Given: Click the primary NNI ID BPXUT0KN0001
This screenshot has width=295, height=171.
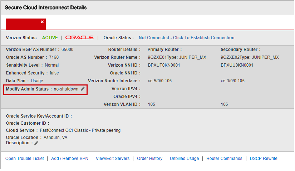Looking at the screenshot, I should (164, 65).
